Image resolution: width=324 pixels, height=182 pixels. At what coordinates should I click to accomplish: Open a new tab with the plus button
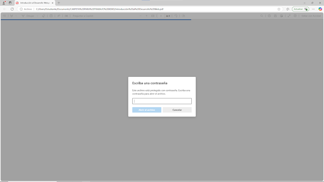[59, 3]
